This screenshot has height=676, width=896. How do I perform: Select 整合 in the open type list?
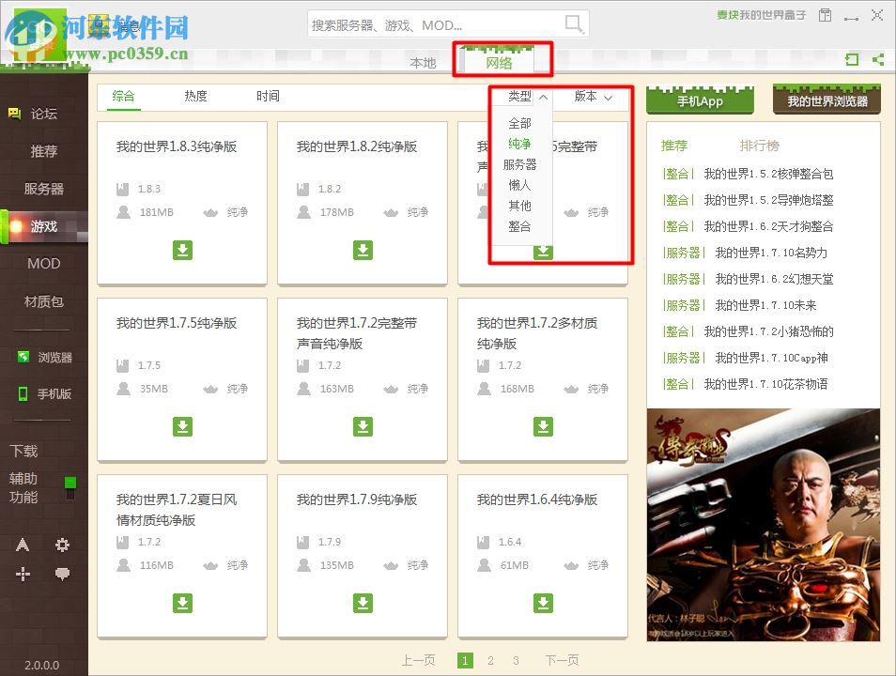tap(519, 224)
